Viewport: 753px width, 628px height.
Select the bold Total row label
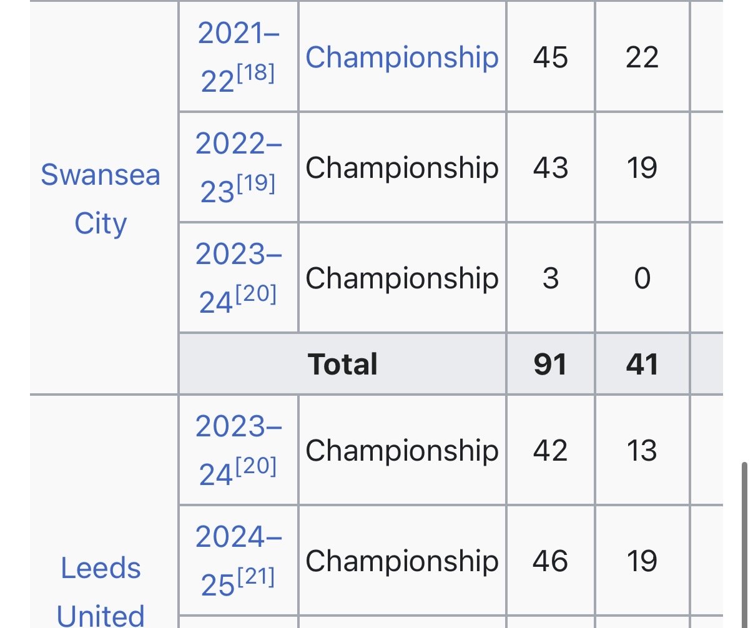(x=343, y=365)
